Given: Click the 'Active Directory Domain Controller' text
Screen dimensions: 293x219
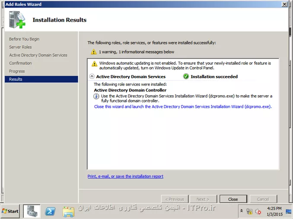Looking at the screenshot, I should pos(130,90).
